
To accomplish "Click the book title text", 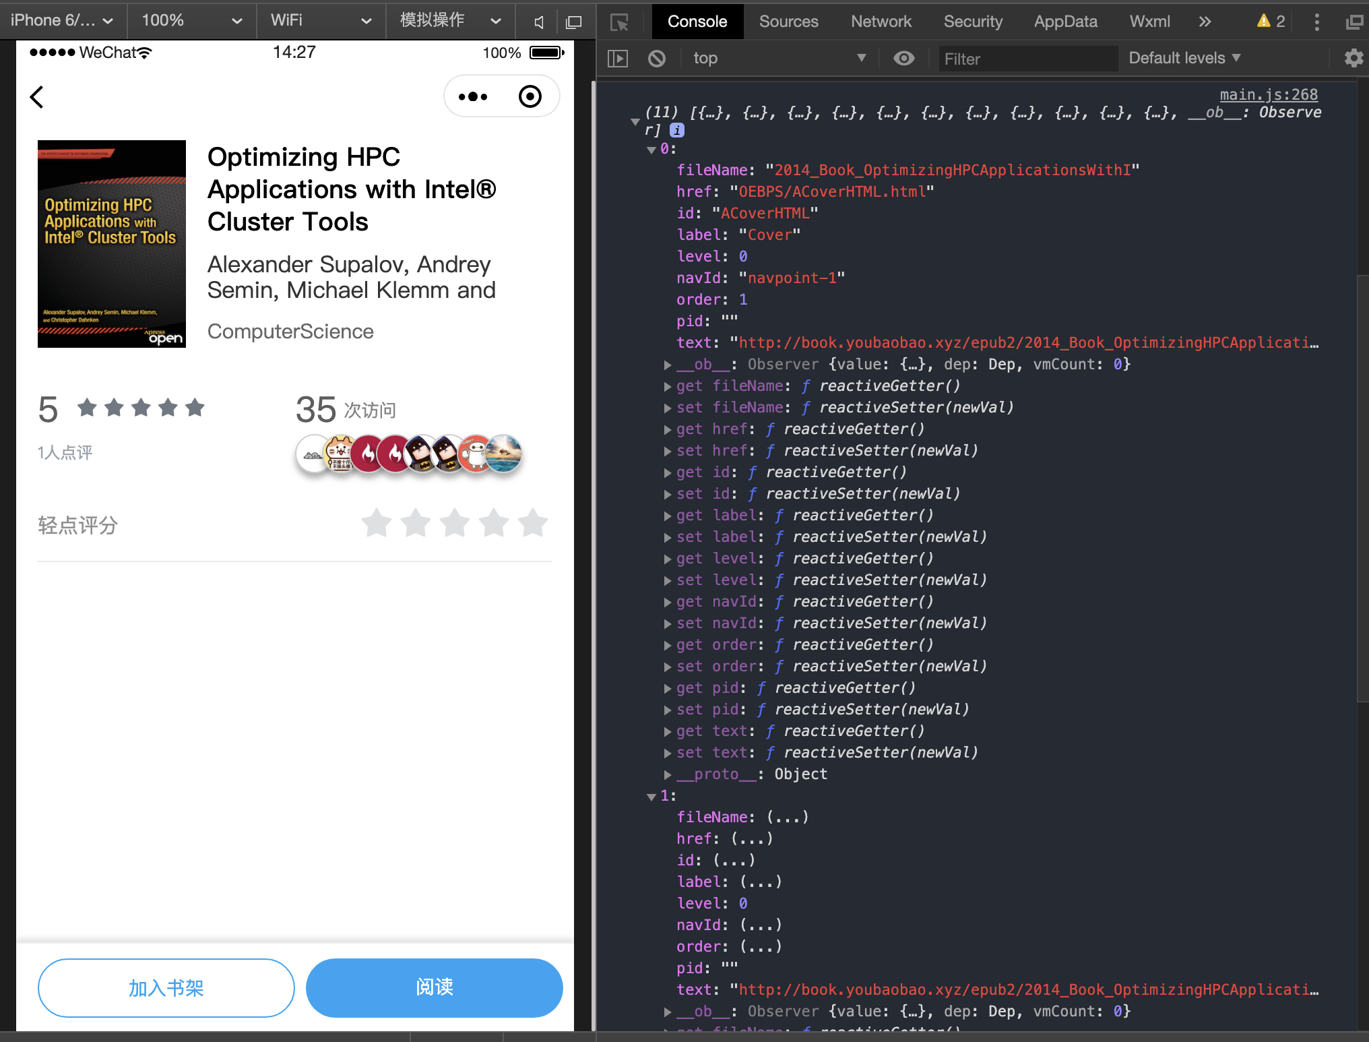I will point(352,189).
